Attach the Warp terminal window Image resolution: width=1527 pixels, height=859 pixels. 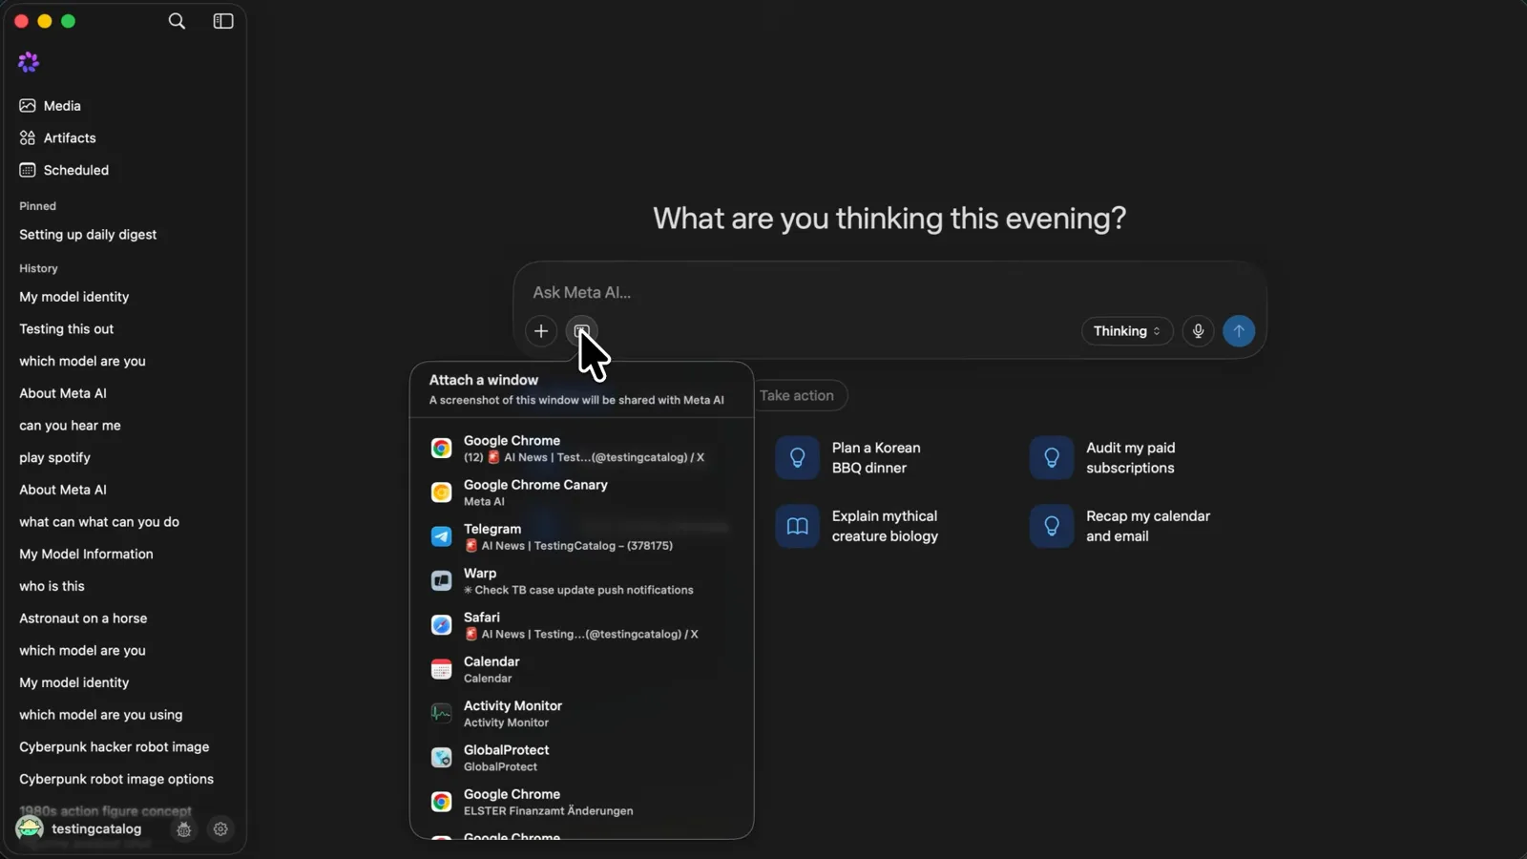(581, 581)
